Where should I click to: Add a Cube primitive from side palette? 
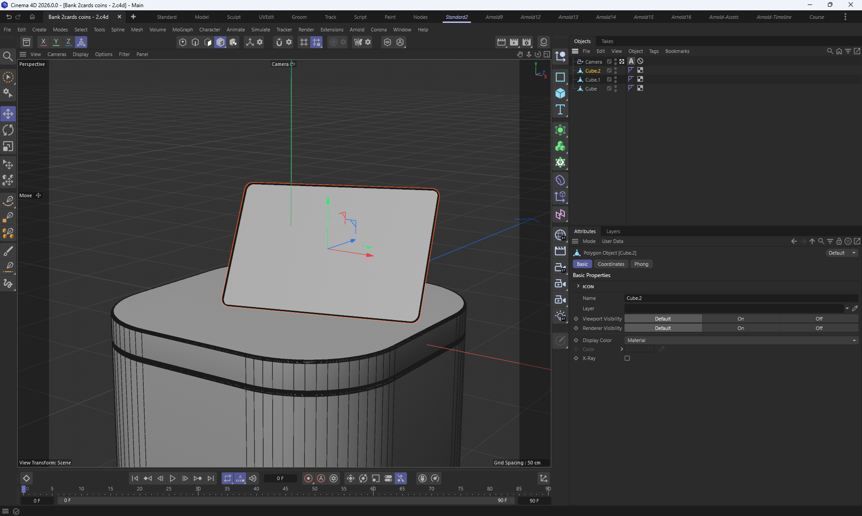(560, 93)
